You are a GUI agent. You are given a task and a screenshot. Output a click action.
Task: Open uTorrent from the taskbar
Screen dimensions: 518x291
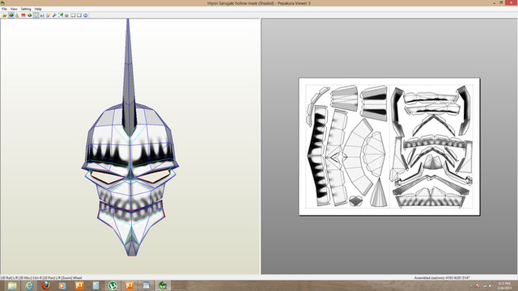[x=113, y=285]
